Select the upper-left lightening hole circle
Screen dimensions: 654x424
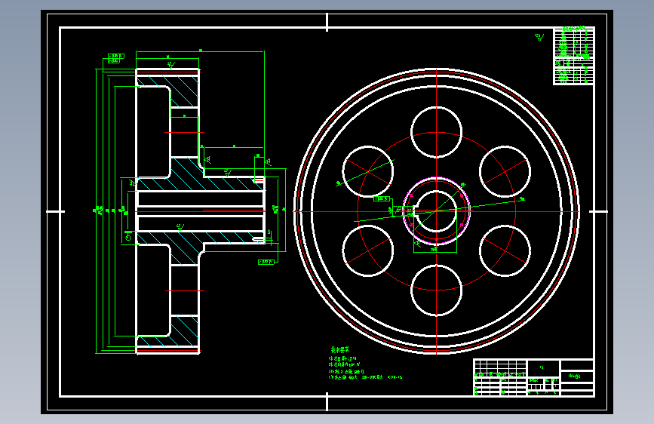tap(368, 171)
